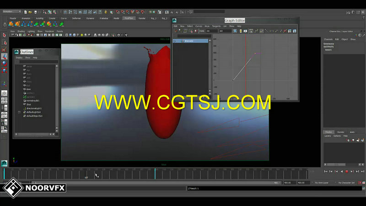Viewport: 366px width, 206px height.
Task: Open the No Character Set dropdown
Action: click(x=346, y=183)
